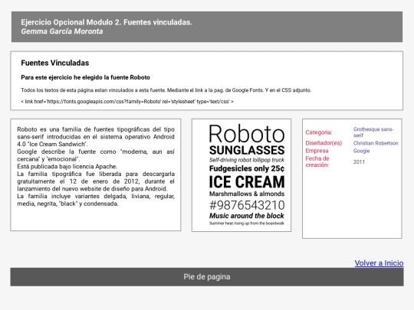Click the paragraph starting 'Roboto es una familia'

point(96,137)
